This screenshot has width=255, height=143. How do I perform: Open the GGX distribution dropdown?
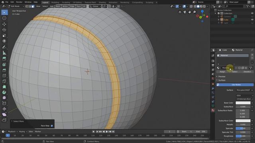tap(244, 95)
